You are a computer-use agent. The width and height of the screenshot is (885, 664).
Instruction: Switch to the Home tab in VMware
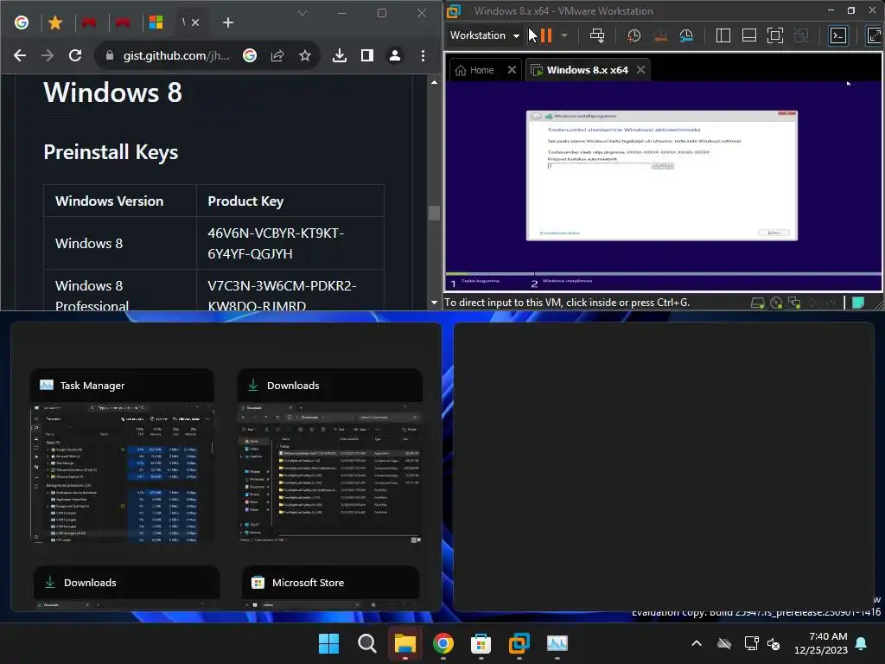pyautogui.click(x=474, y=70)
